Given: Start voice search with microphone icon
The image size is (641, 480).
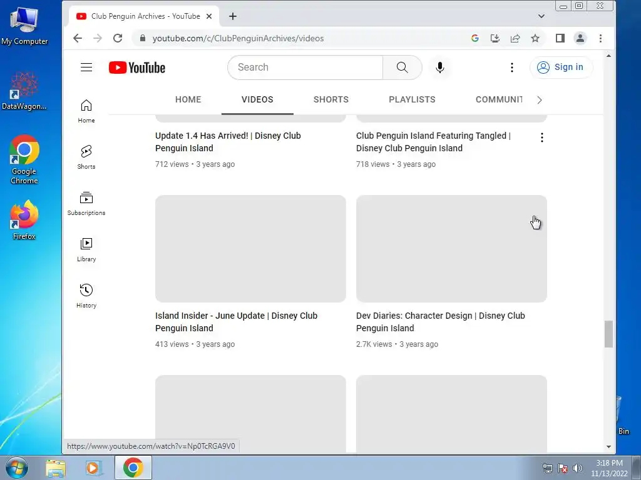Looking at the screenshot, I should click(440, 67).
